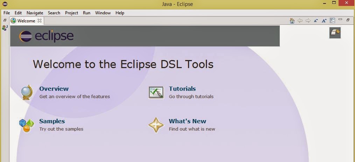
Task: Minimize the Eclipse window
Action: [325, 3]
